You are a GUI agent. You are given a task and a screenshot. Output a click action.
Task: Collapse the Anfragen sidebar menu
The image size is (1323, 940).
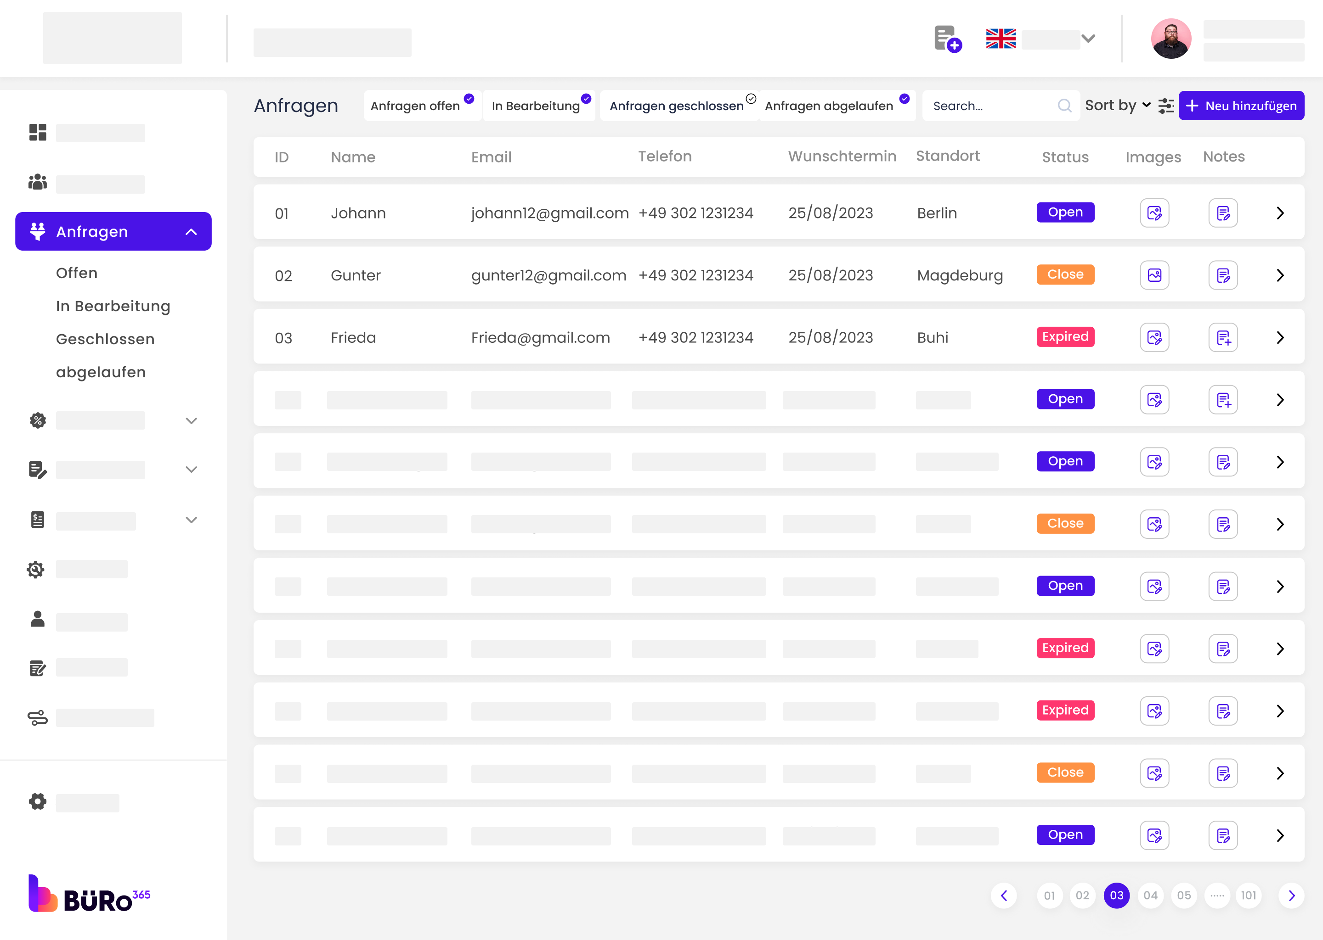point(191,231)
